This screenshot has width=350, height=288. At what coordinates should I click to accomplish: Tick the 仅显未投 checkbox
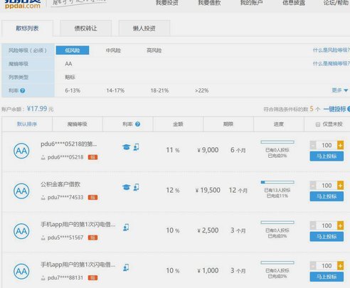point(318,124)
